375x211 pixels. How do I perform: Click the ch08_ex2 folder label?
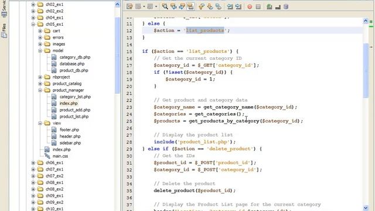(x=54, y=189)
